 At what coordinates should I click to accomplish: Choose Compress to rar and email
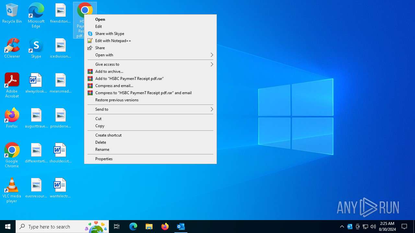click(x=150, y=93)
